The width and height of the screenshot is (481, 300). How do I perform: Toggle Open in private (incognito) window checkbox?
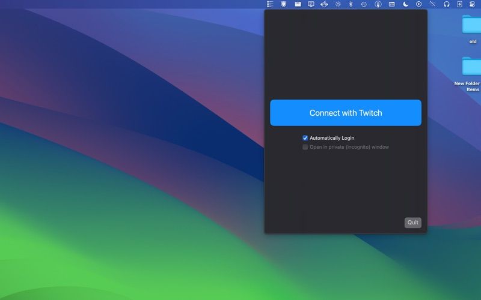305,147
